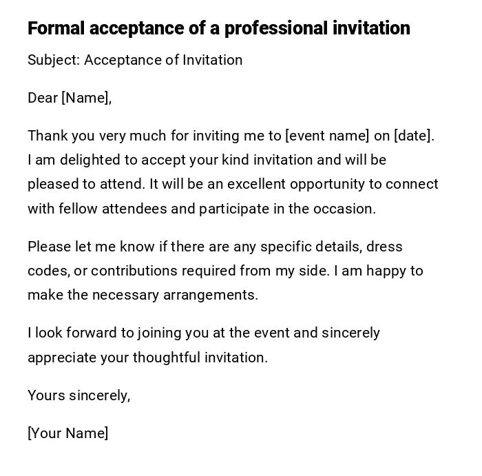482x476 pixels.
Task: Click the [Your Name] signature placeholder
Action: 67,433
